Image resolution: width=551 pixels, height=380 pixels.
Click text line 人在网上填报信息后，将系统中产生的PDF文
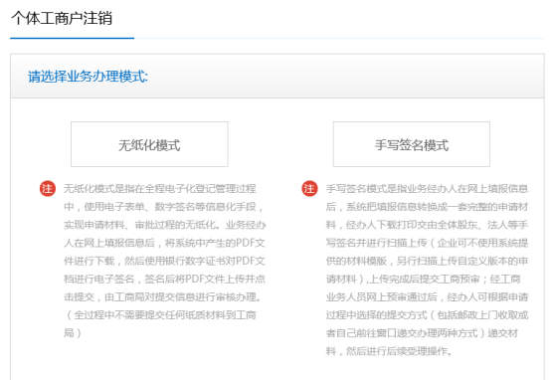pyautogui.click(x=164, y=243)
